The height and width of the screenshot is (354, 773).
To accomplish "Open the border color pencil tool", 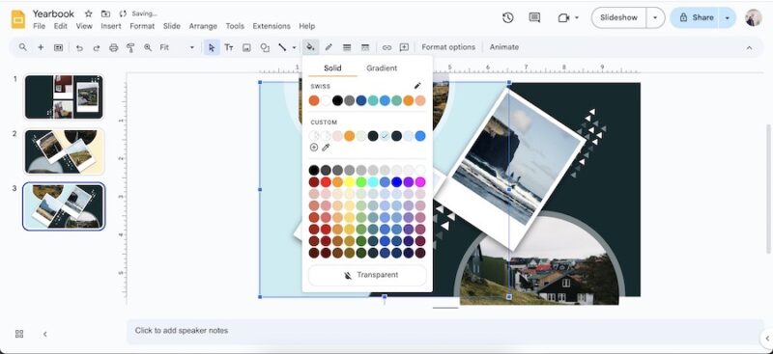I will pos(329,47).
